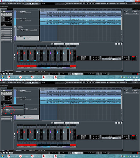
Task: Click Record on upper floating transport panel
Action: tap(120, 59)
